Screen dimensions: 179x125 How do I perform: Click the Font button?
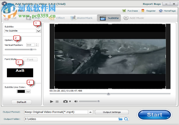(x=30, y=60)
